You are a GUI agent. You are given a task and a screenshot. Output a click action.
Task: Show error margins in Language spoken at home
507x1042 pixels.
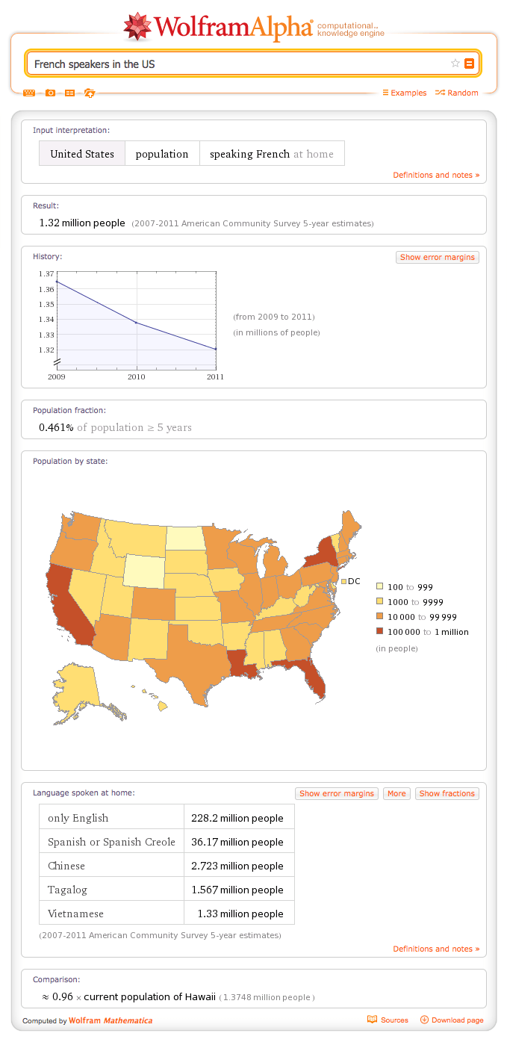tap(336, 793)
